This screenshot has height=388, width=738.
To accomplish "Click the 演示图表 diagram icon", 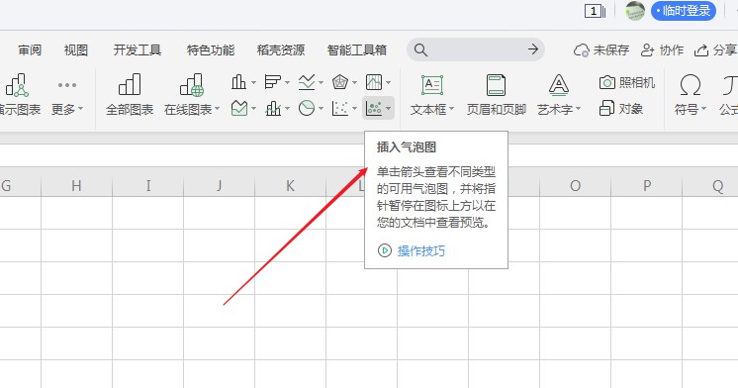I will click(18, 85).
